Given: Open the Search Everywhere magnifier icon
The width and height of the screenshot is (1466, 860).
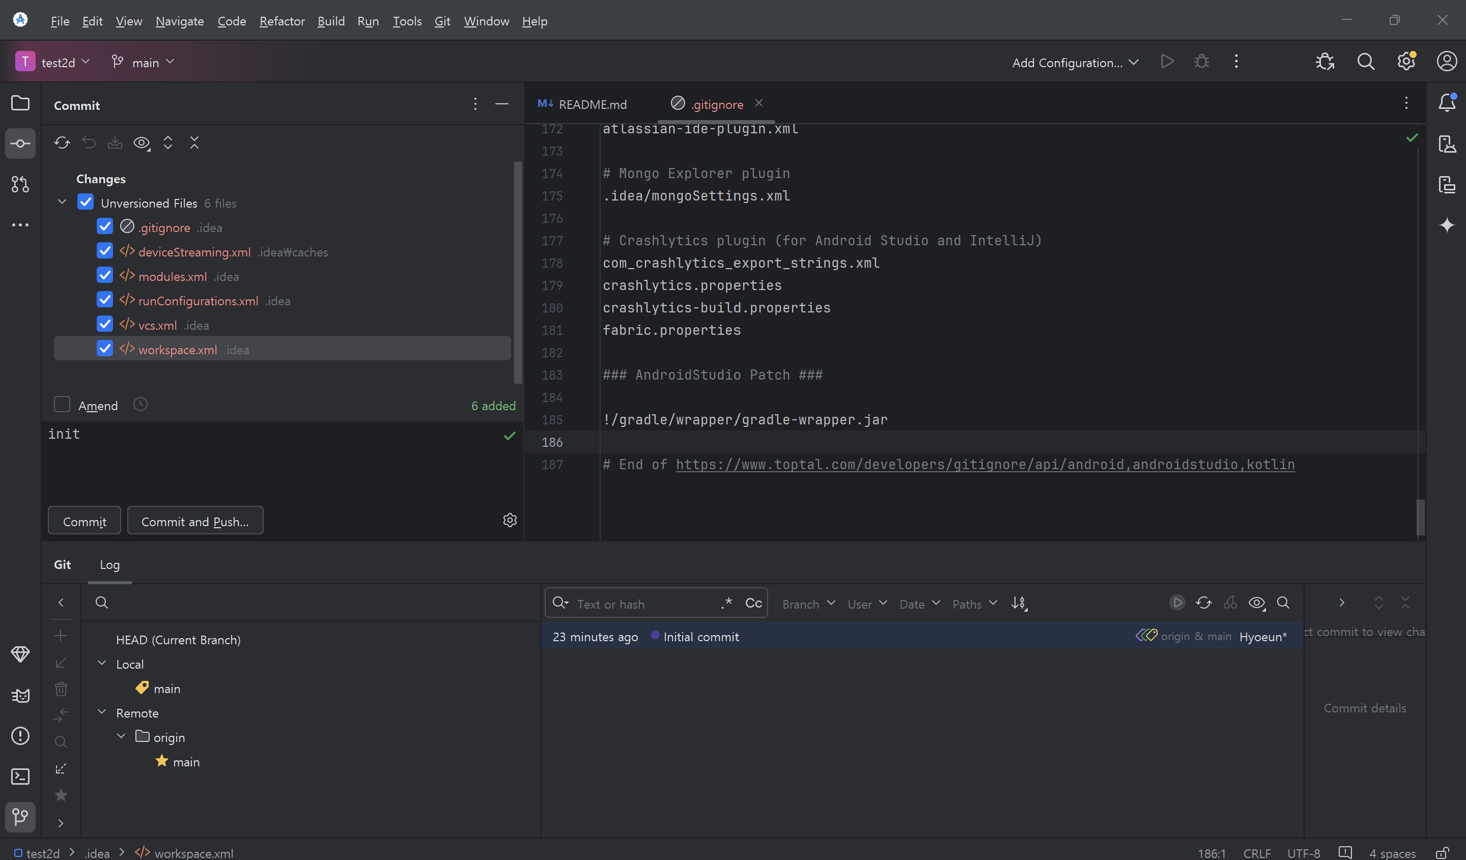Looking at the screenshot, I should point(1365,62).
